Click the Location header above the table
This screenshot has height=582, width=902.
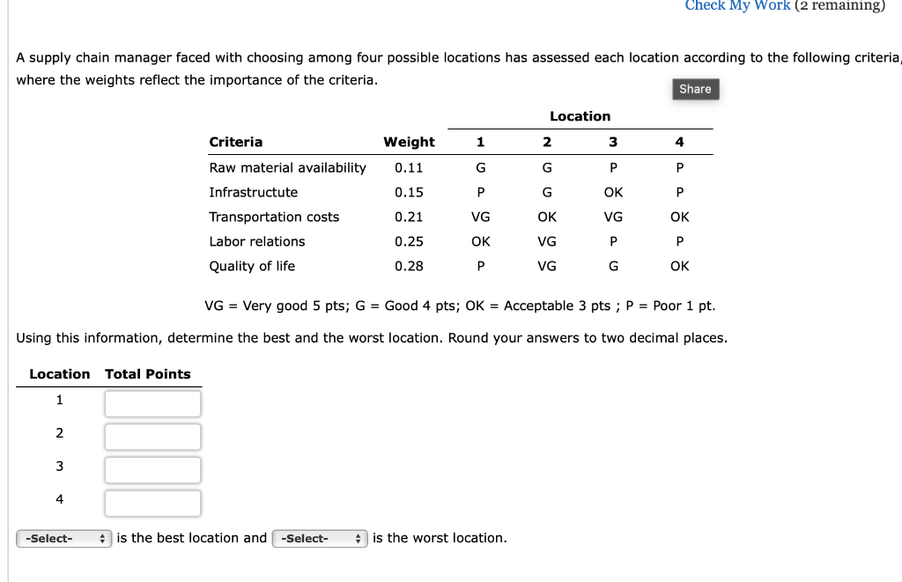pyautogui.click(x=580, y=116)
